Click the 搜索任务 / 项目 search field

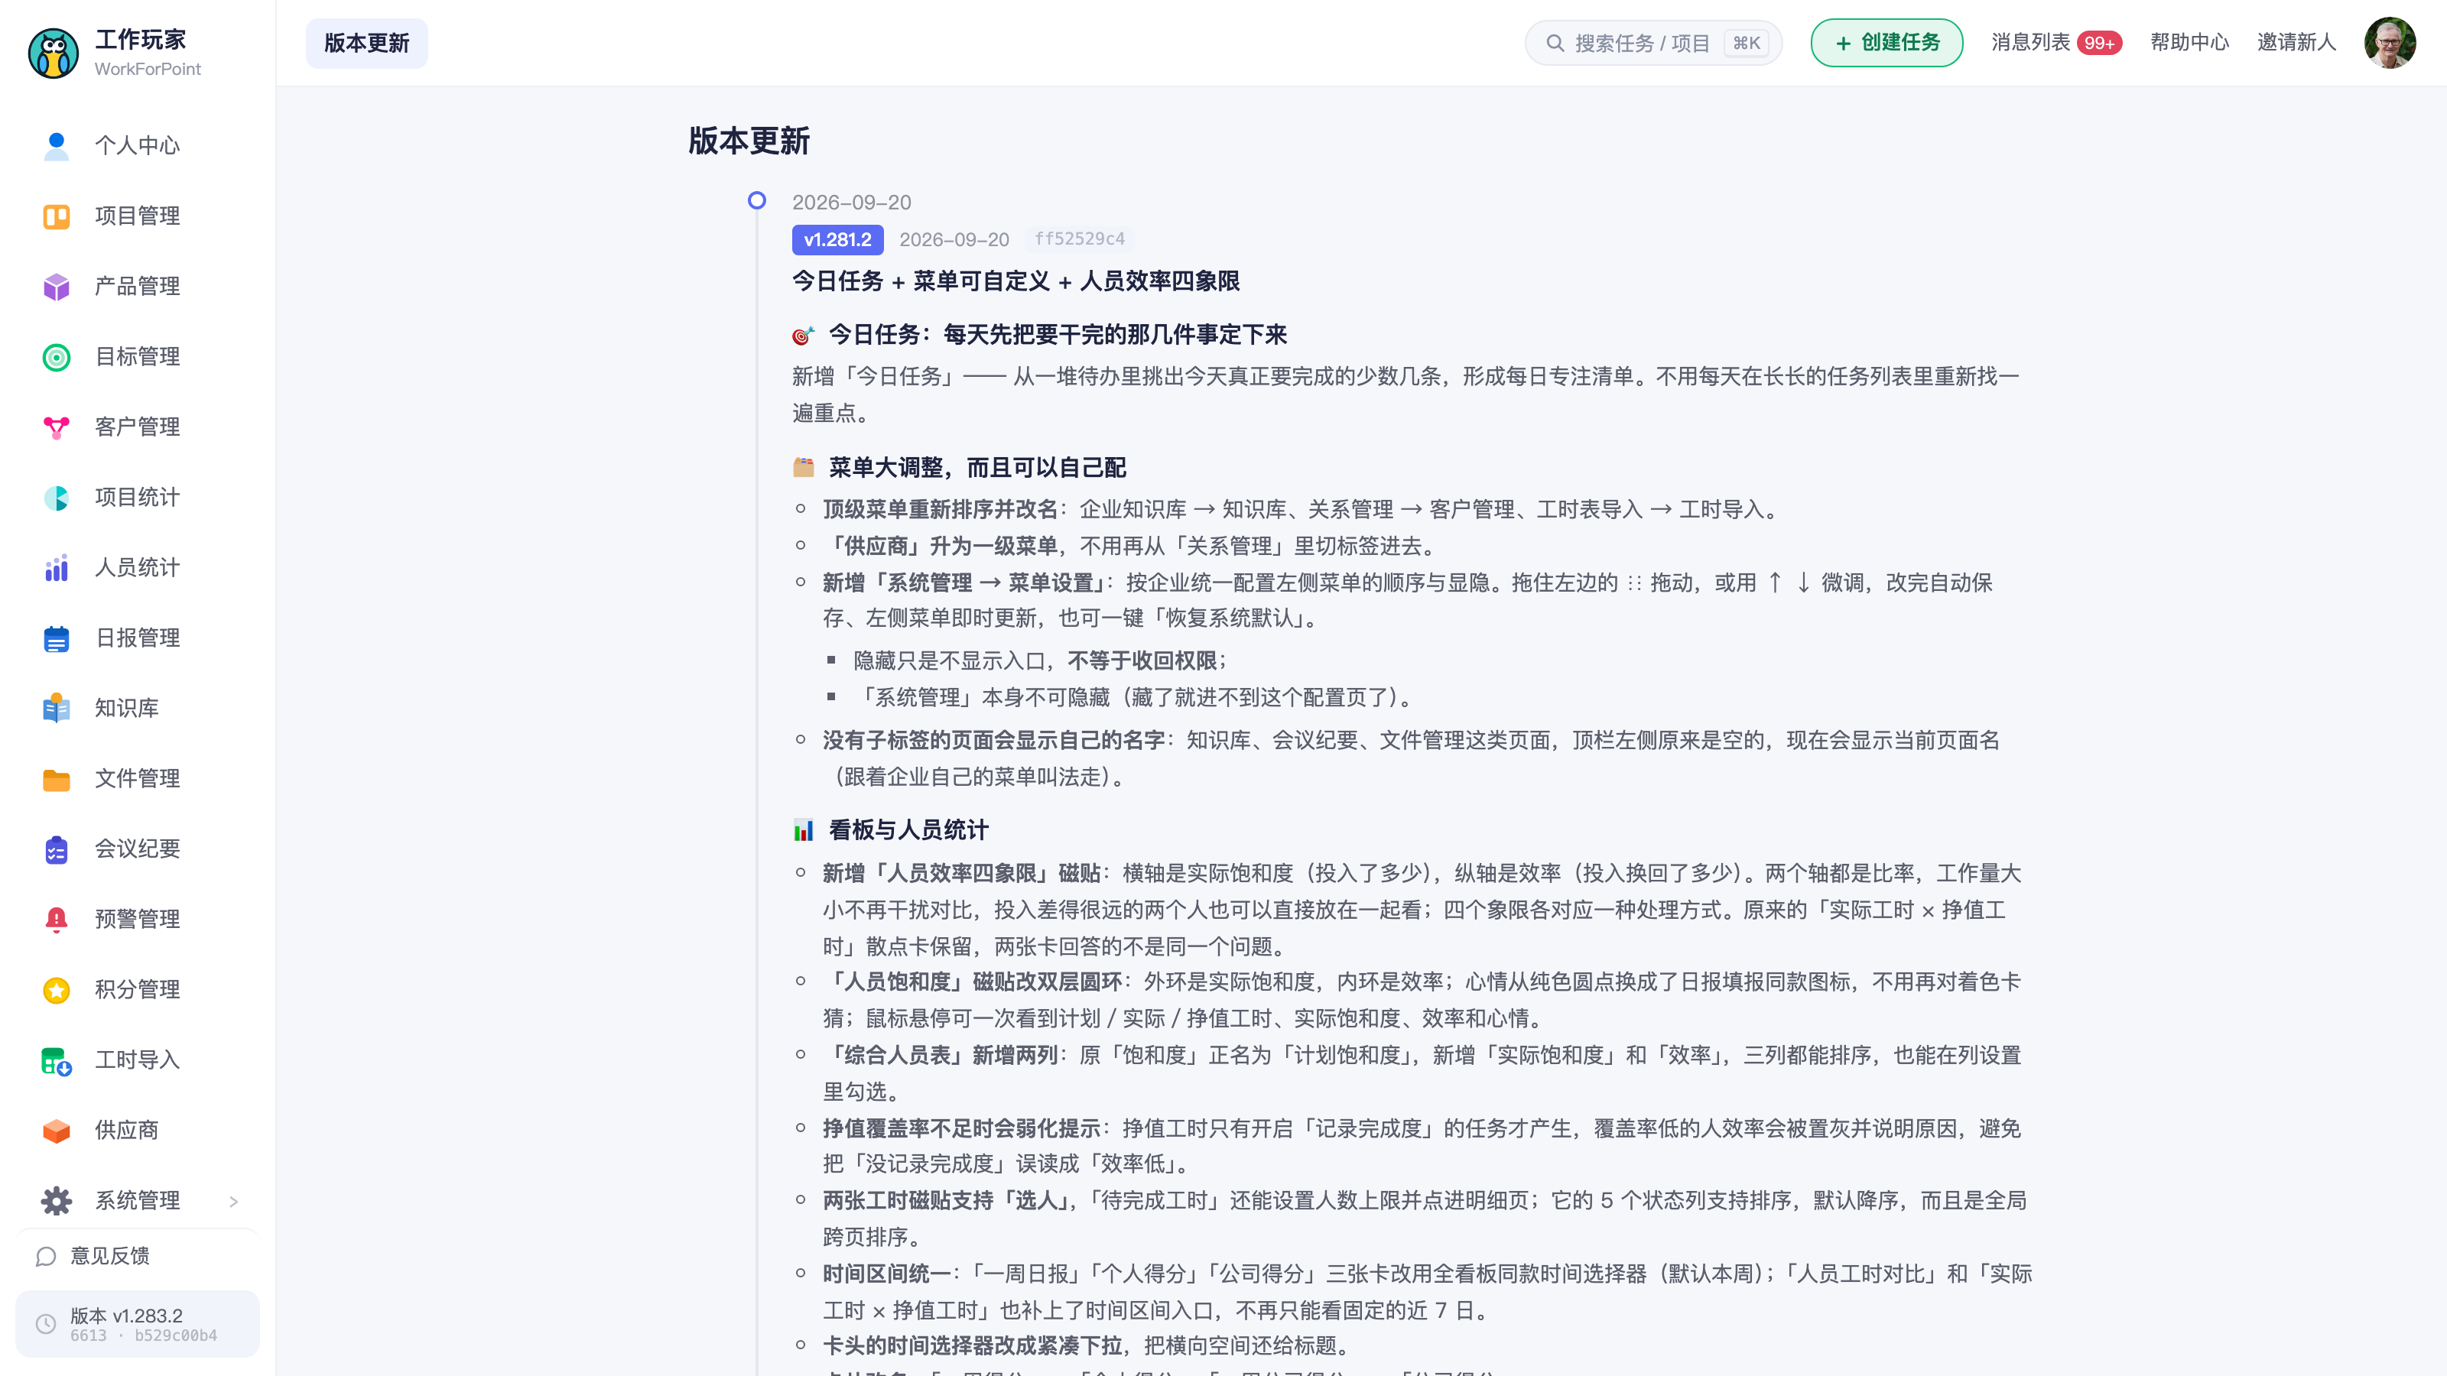1652,43
